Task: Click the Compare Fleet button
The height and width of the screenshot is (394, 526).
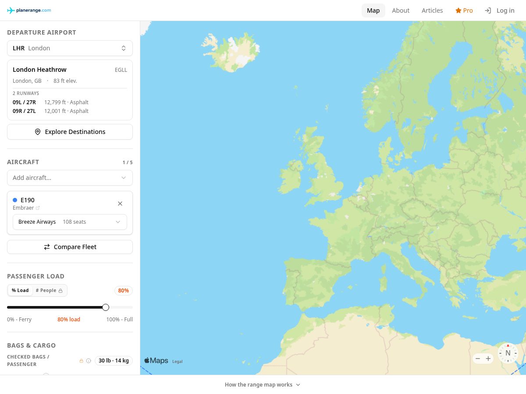Action: click(70, 247)
